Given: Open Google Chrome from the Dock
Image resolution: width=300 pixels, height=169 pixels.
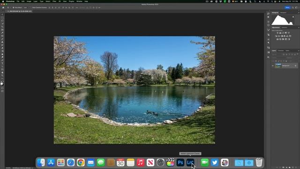Looking at the screenshot, I should pyautogui.click(x=81, y=163).
